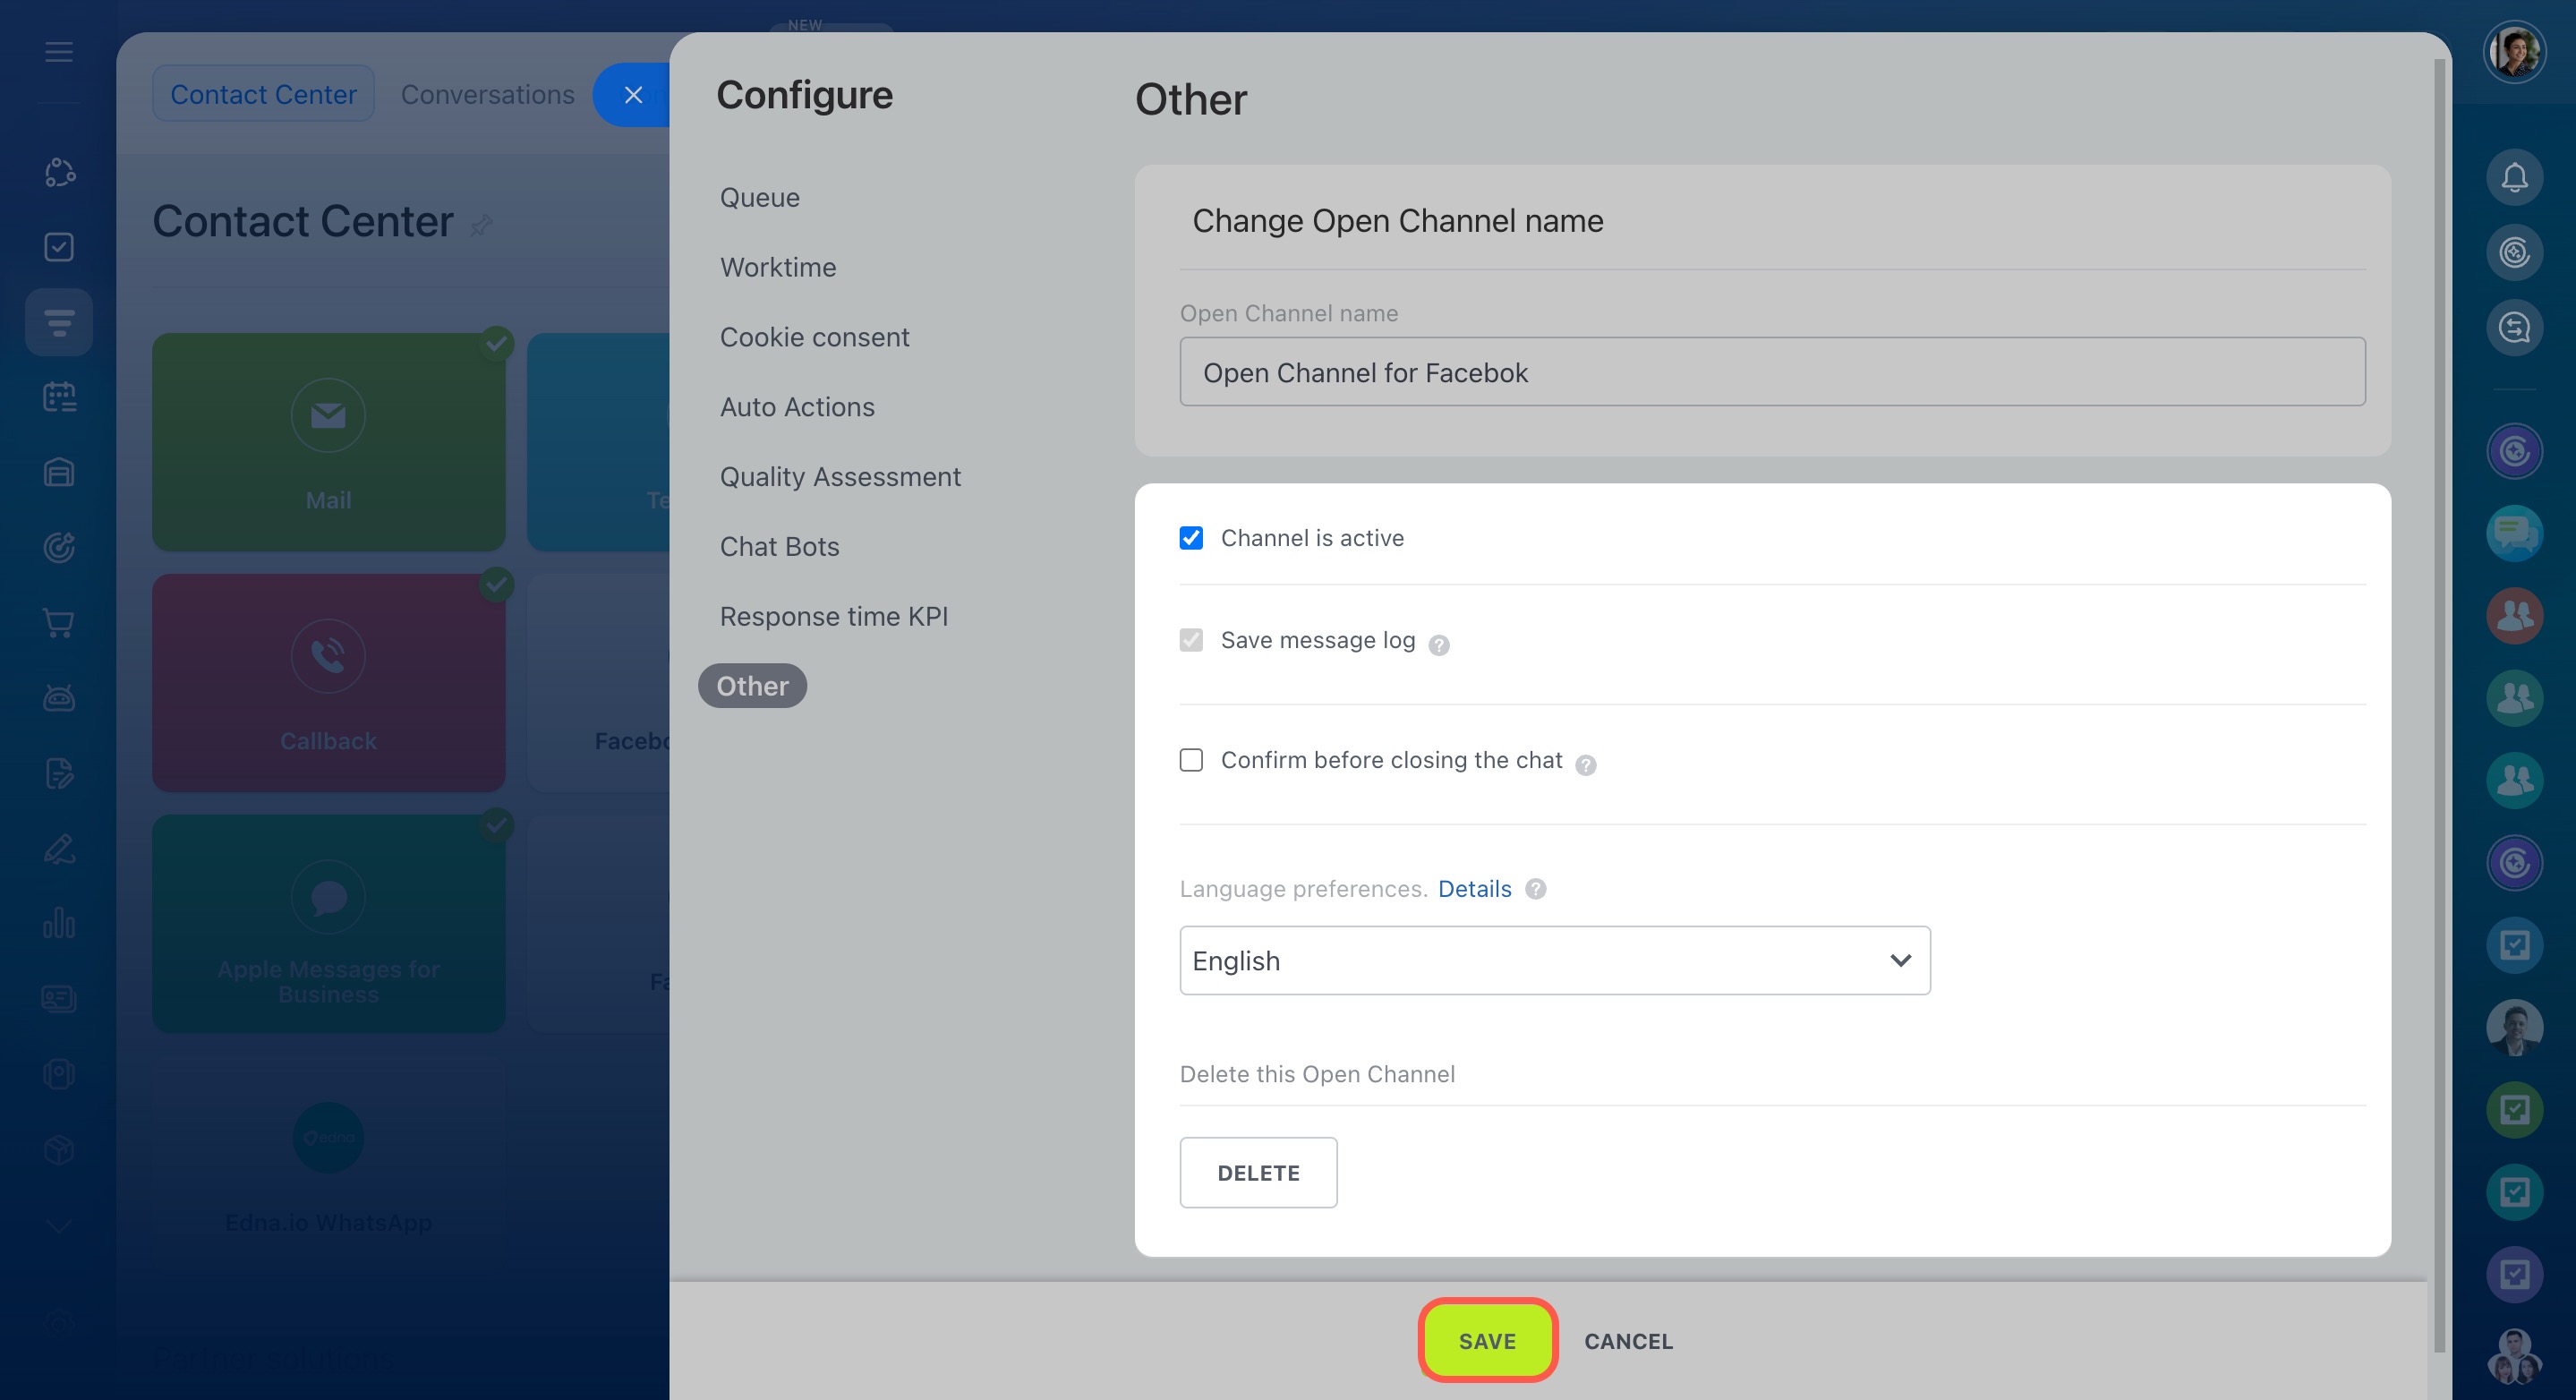Screen dimensions: 2576x1400
Task: Select the Other settings section
Action: click(752, 686)
